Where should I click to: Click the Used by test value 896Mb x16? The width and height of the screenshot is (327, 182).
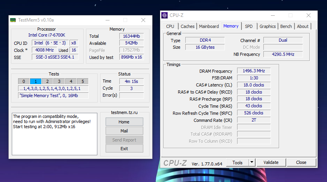click(x=132, y=57)
